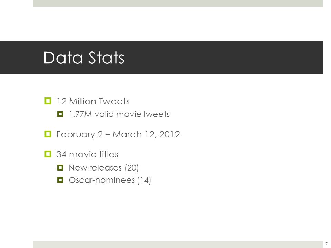Click the light gray bottom footer bar

[x=178, y=245]
